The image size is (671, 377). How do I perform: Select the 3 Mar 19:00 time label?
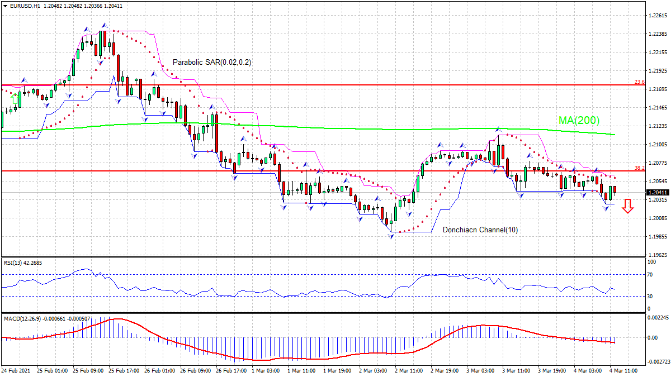pyautogui.click(x=553, y=370)
